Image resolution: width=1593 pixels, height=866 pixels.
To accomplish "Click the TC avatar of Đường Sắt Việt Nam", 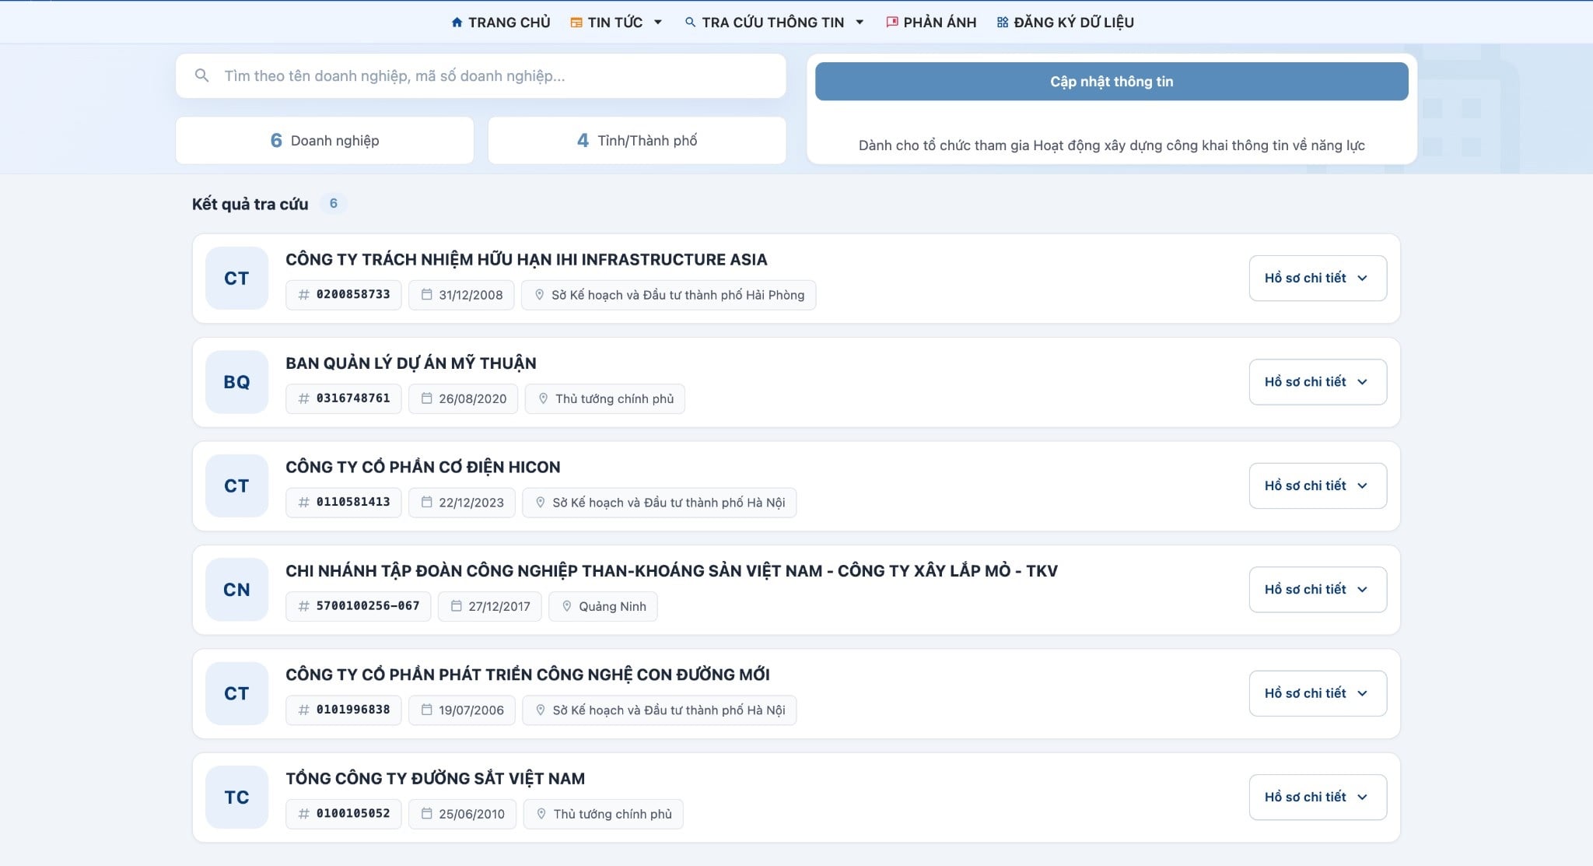I will coord(236,798).
